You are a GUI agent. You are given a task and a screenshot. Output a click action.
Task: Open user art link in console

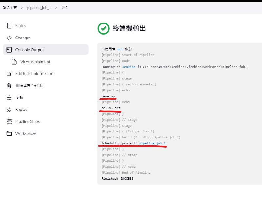[x=120, y=49]
